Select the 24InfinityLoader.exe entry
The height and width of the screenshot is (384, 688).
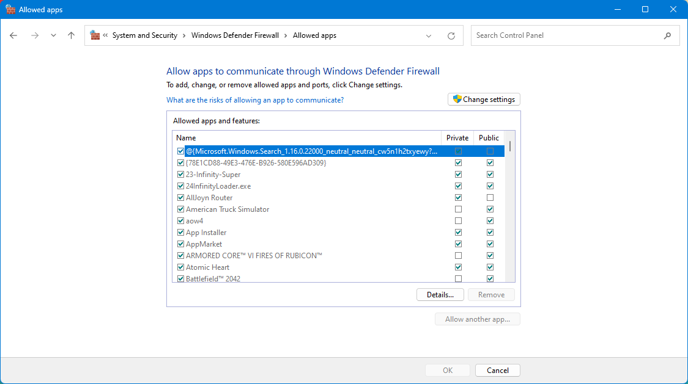[218, 186]
